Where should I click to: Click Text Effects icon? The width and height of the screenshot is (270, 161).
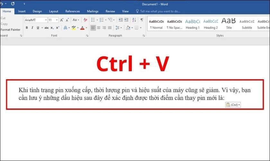(66, 28)
